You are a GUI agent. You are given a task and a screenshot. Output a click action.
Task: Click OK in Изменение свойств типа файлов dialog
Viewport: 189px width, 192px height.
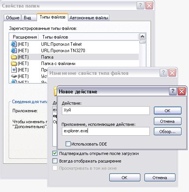[125, 178]
